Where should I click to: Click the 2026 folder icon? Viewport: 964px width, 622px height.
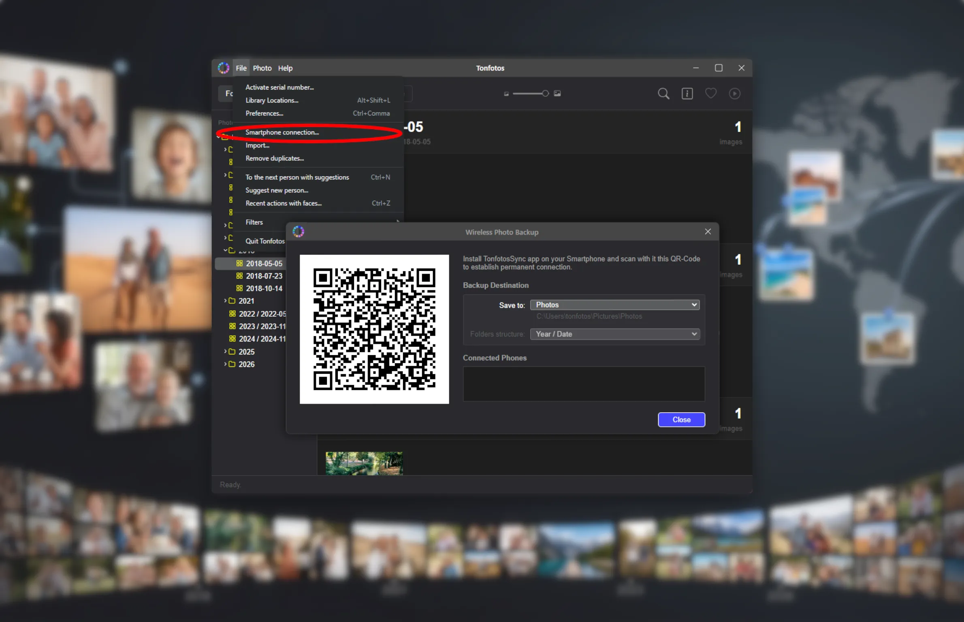tap(232, 364)
